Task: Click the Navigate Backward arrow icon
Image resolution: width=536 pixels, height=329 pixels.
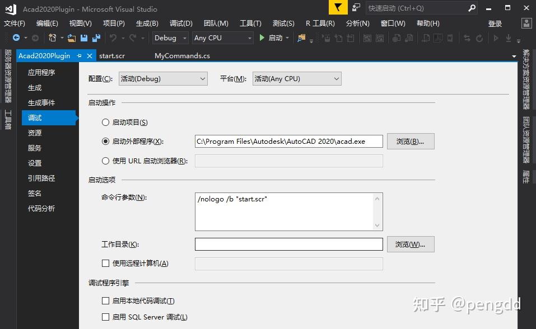Action: pyautogui.click(x=16, y=38)
